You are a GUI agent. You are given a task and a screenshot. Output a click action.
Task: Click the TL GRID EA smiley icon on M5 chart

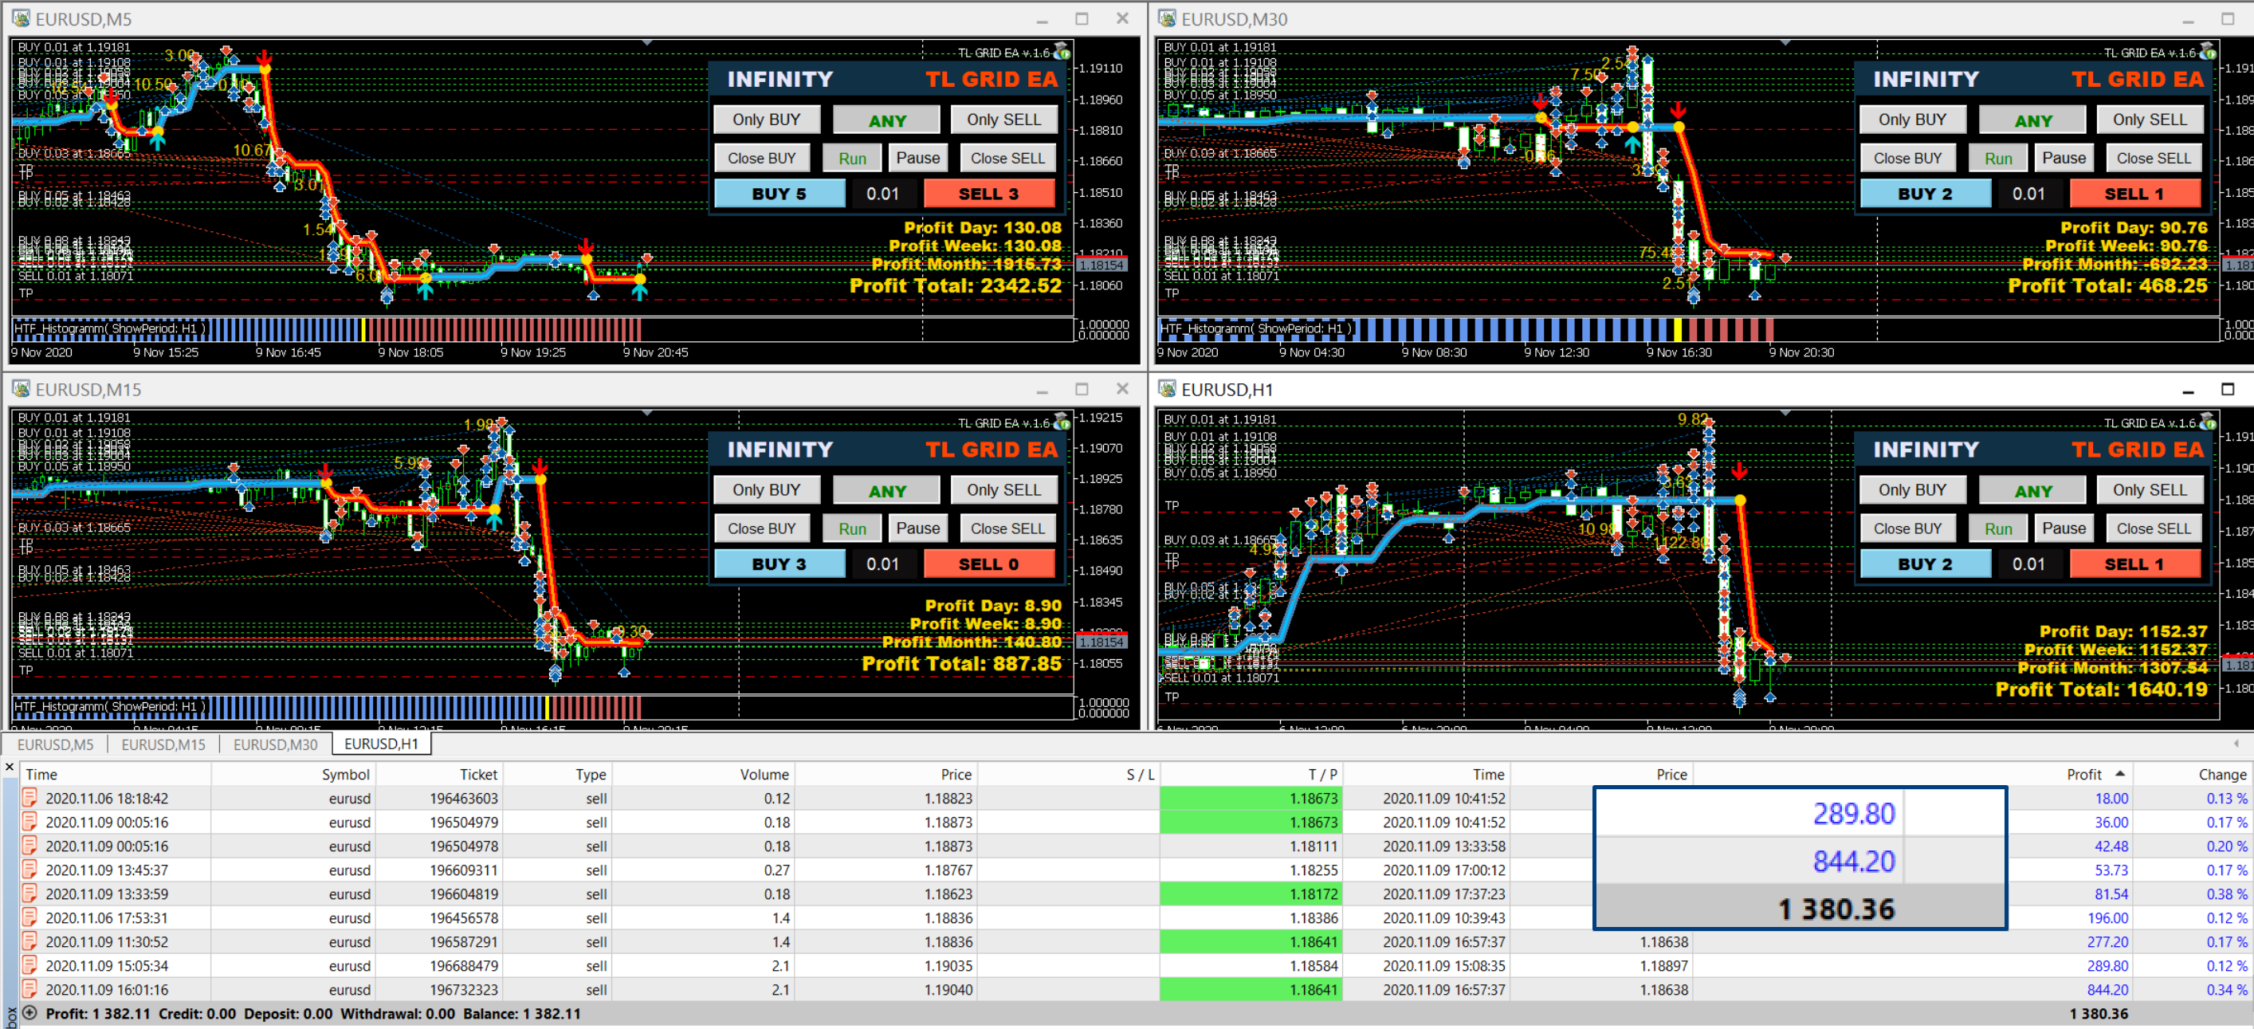[x=1062, y=53]
